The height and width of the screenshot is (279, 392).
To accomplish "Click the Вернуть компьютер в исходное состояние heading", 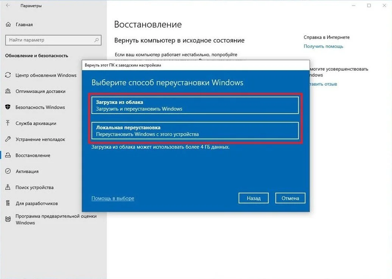I will (179, 40).
